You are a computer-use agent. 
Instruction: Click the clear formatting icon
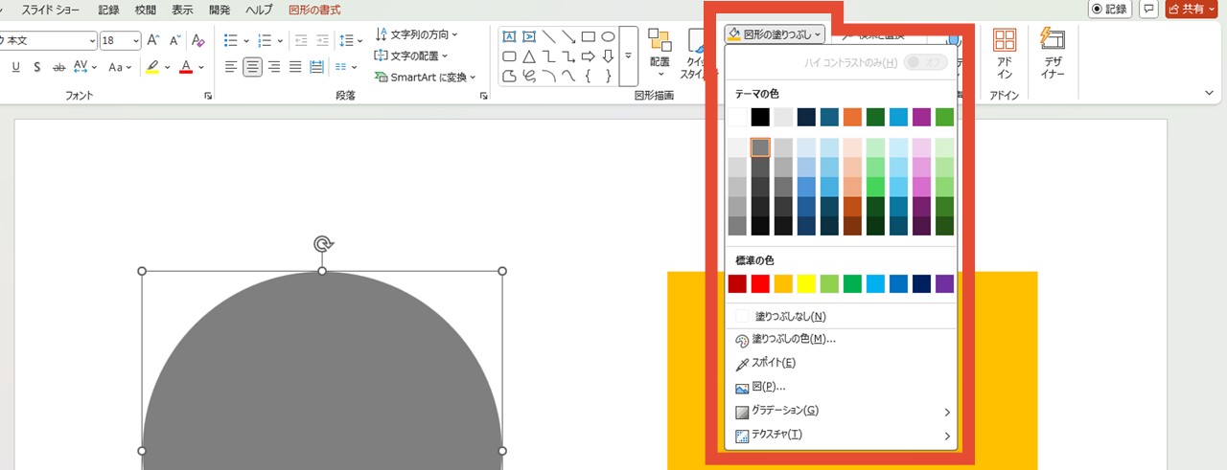198,41
